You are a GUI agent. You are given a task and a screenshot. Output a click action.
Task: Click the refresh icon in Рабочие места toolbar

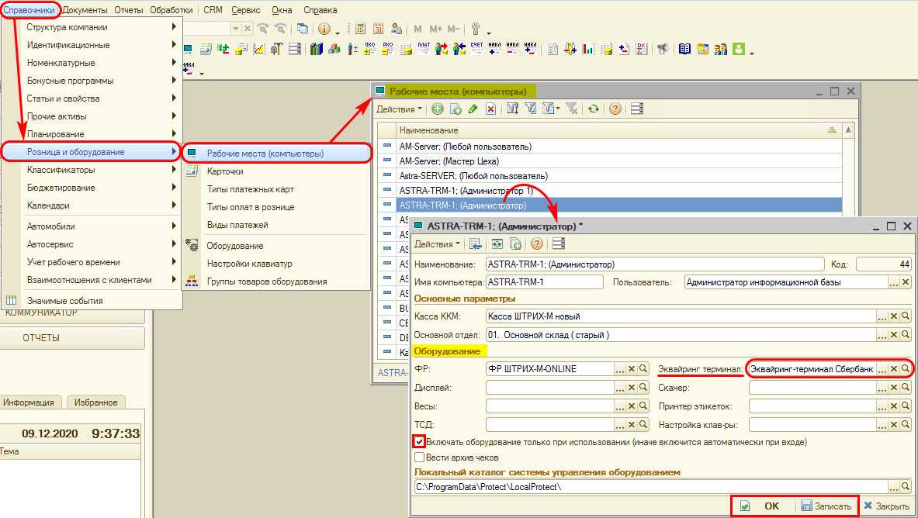tap(594, 109)
